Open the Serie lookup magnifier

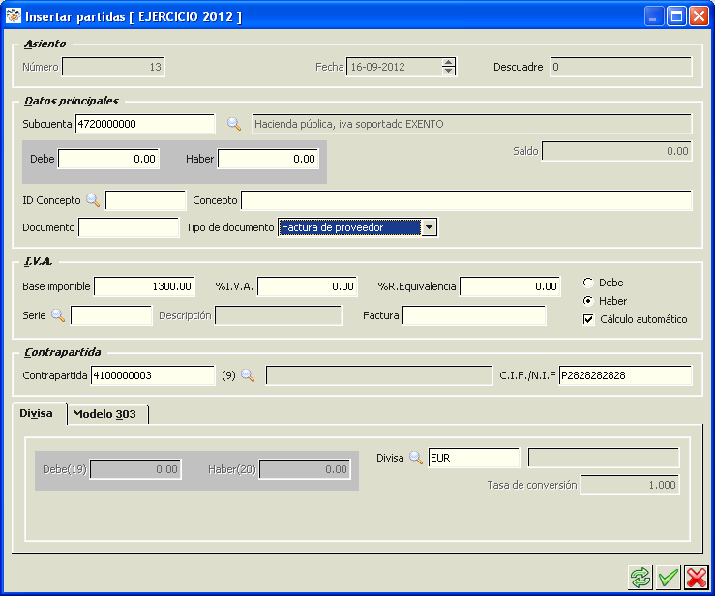tap(58, 315)
